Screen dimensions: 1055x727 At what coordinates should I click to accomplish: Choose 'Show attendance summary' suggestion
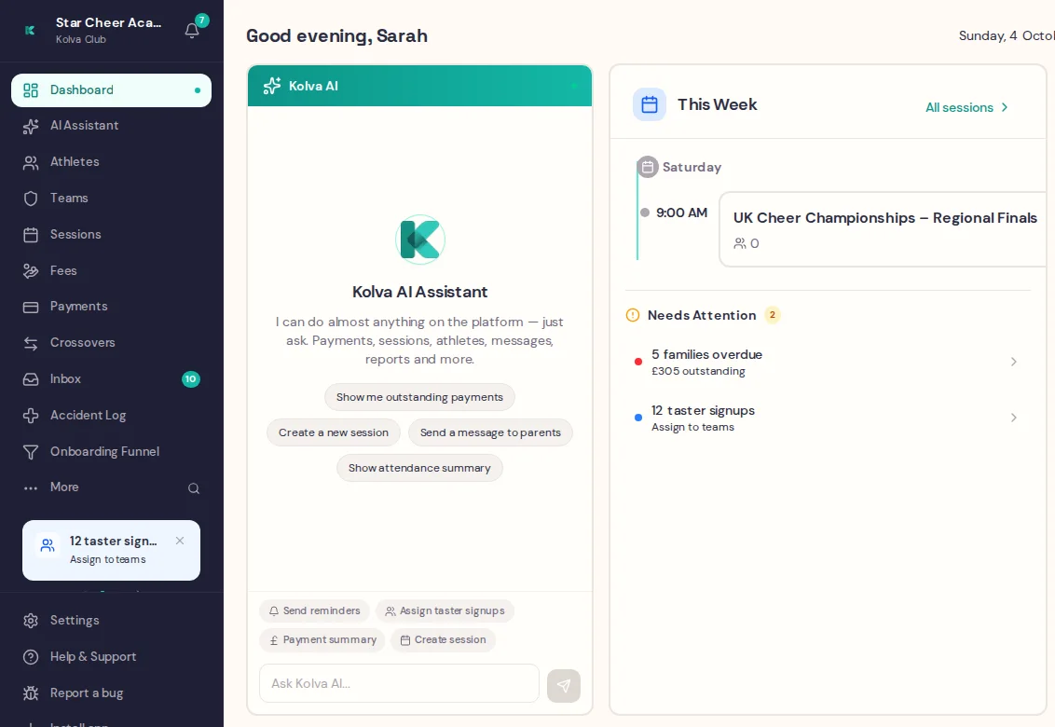click(x=419, y=469)
